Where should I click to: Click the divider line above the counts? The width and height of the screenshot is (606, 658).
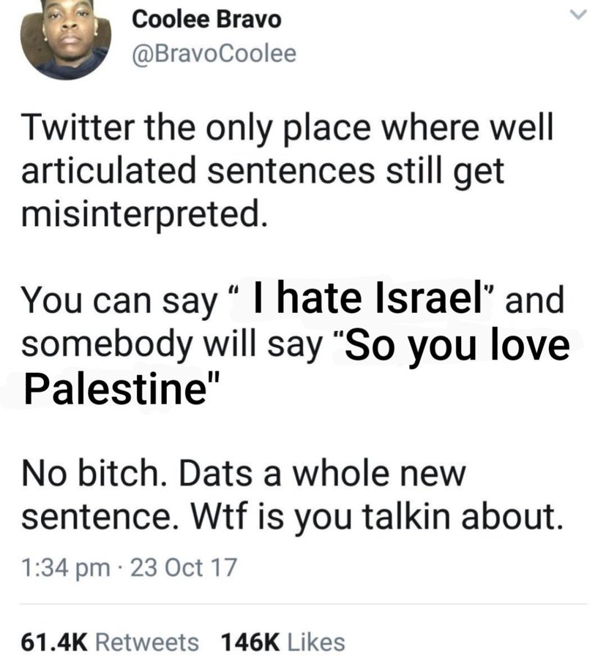pos(303,604)
